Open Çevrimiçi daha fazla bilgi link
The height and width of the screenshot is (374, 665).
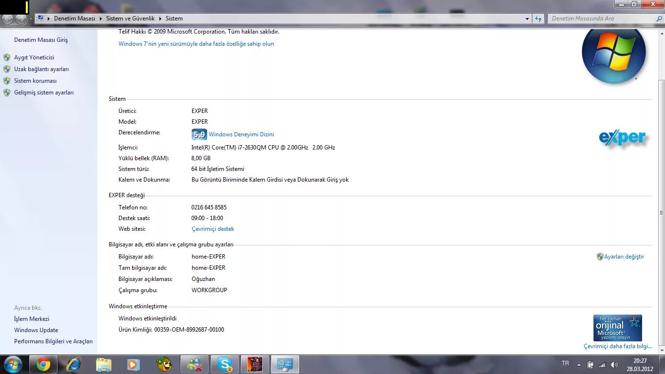pyautogui.click(x=618, y=346)
